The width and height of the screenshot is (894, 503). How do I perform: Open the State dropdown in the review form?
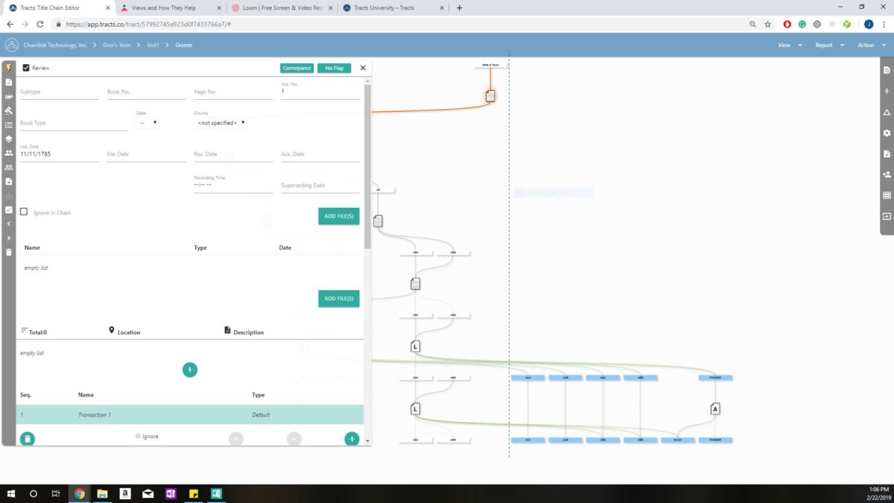147,121
